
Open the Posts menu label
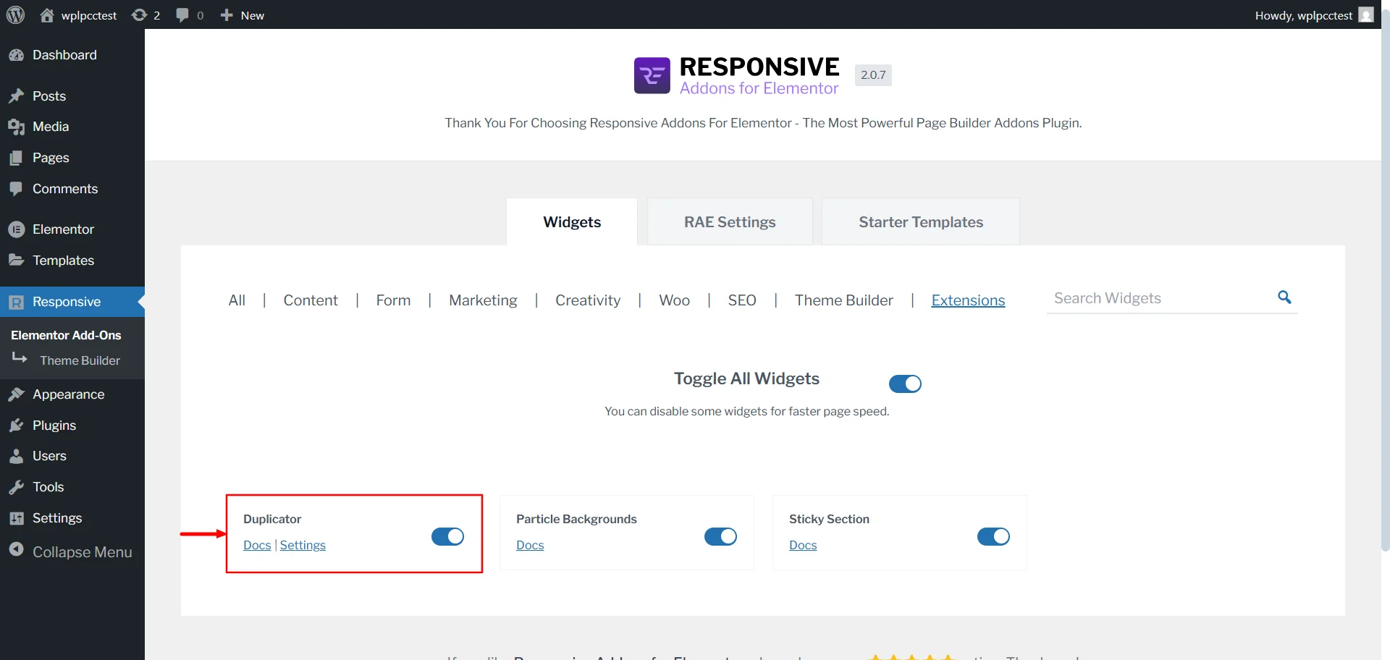49,96
